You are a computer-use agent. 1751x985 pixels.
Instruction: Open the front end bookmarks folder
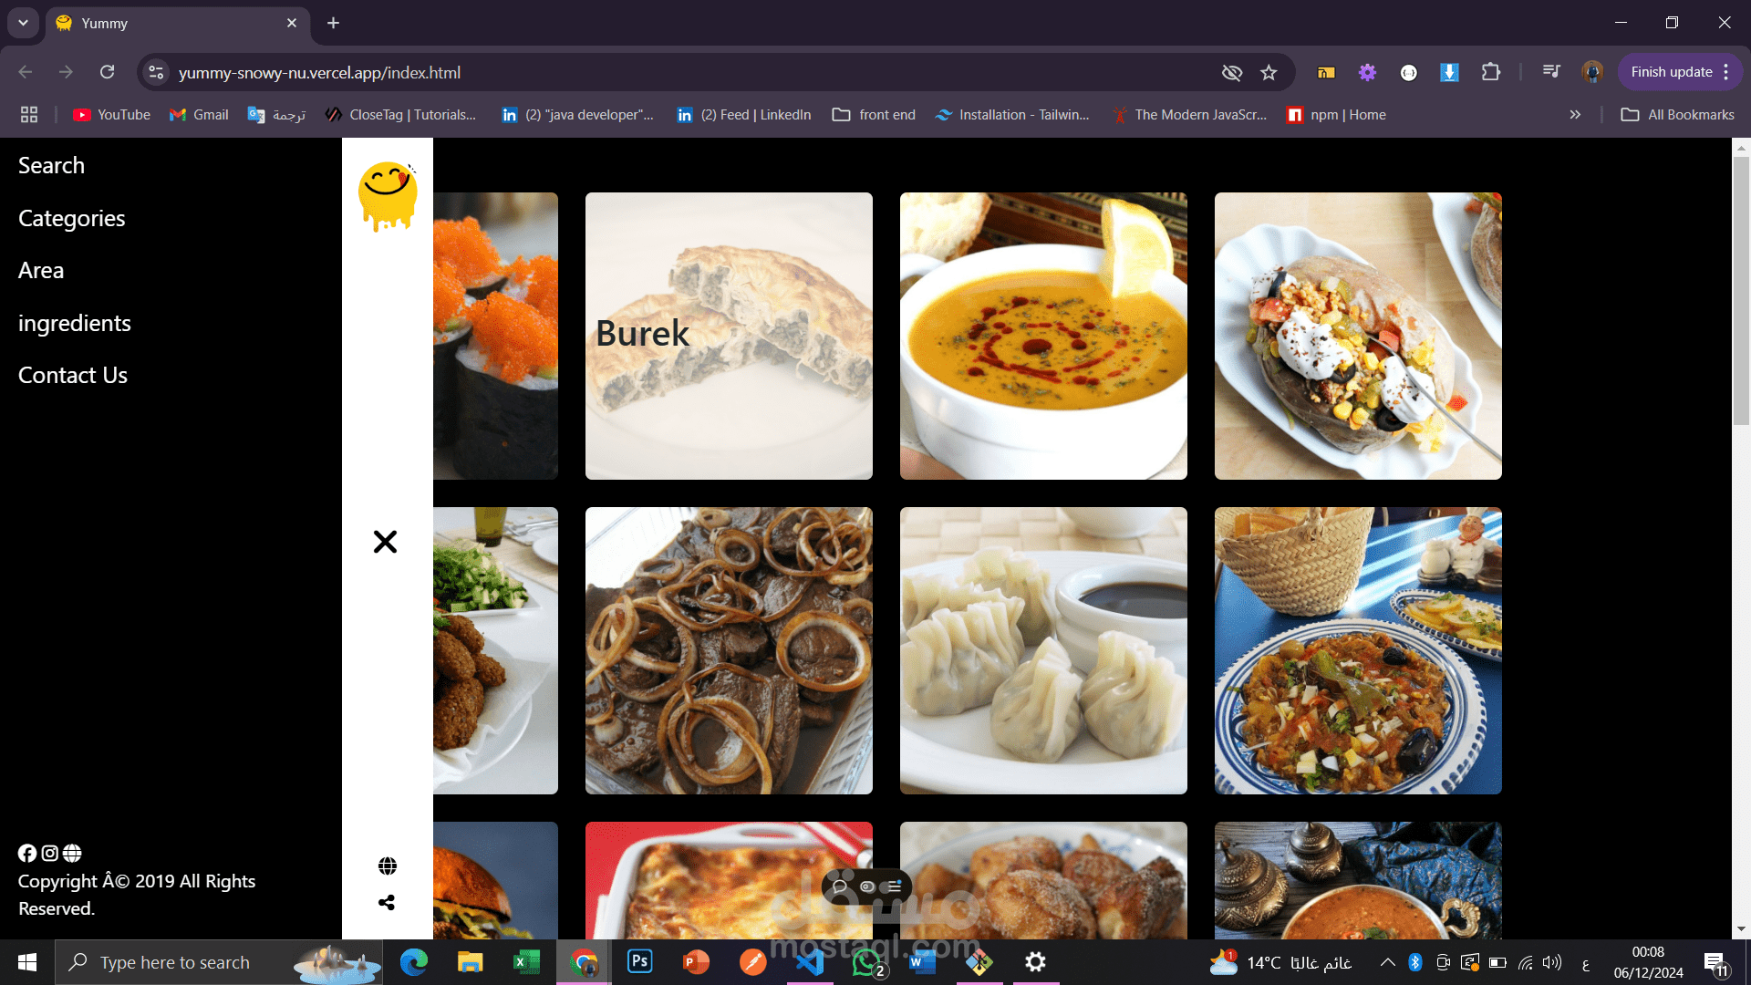coord(874,115)
